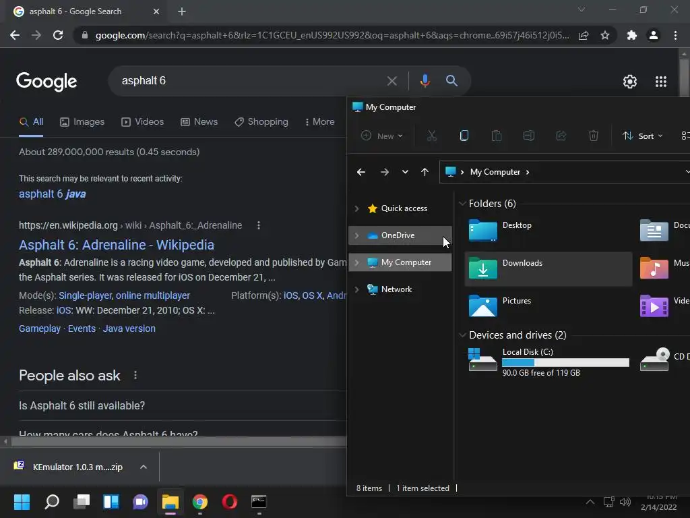Expand OneDrive in the navigation pane
This screenshot has width=690, height=518.
357,235
